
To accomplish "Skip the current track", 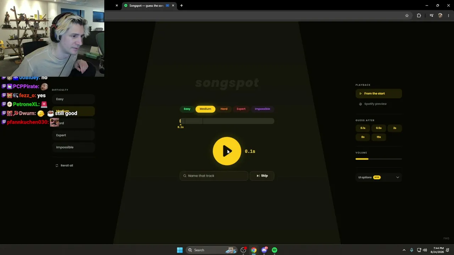I will (x=262, y=176).
